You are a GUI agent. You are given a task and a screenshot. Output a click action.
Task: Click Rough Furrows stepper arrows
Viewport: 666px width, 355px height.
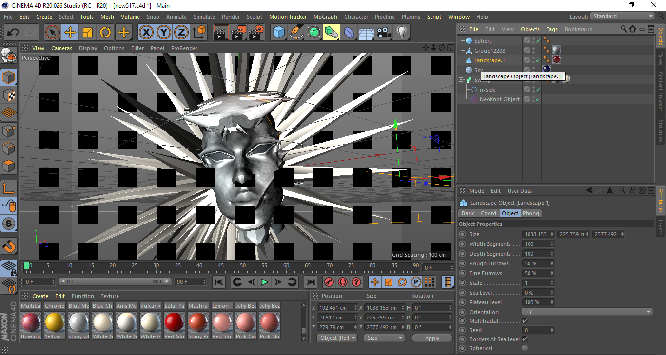point(552,263)
